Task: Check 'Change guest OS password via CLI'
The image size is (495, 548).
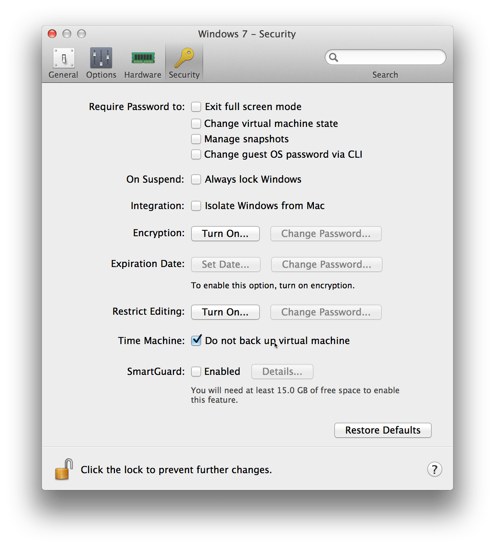Action: pos(196,154)
